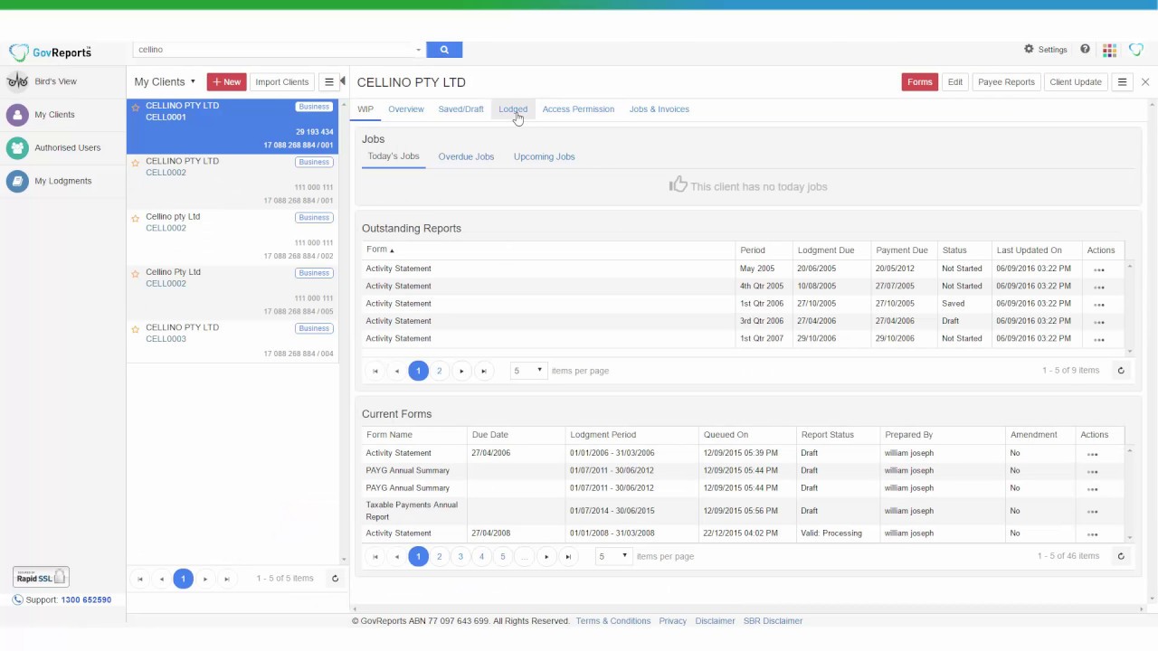The height and width of the screenshot is (651, 1158).
Task: Go to next page of Outstanding Reports
Action: pyautogui.click(x=461, y=371)
